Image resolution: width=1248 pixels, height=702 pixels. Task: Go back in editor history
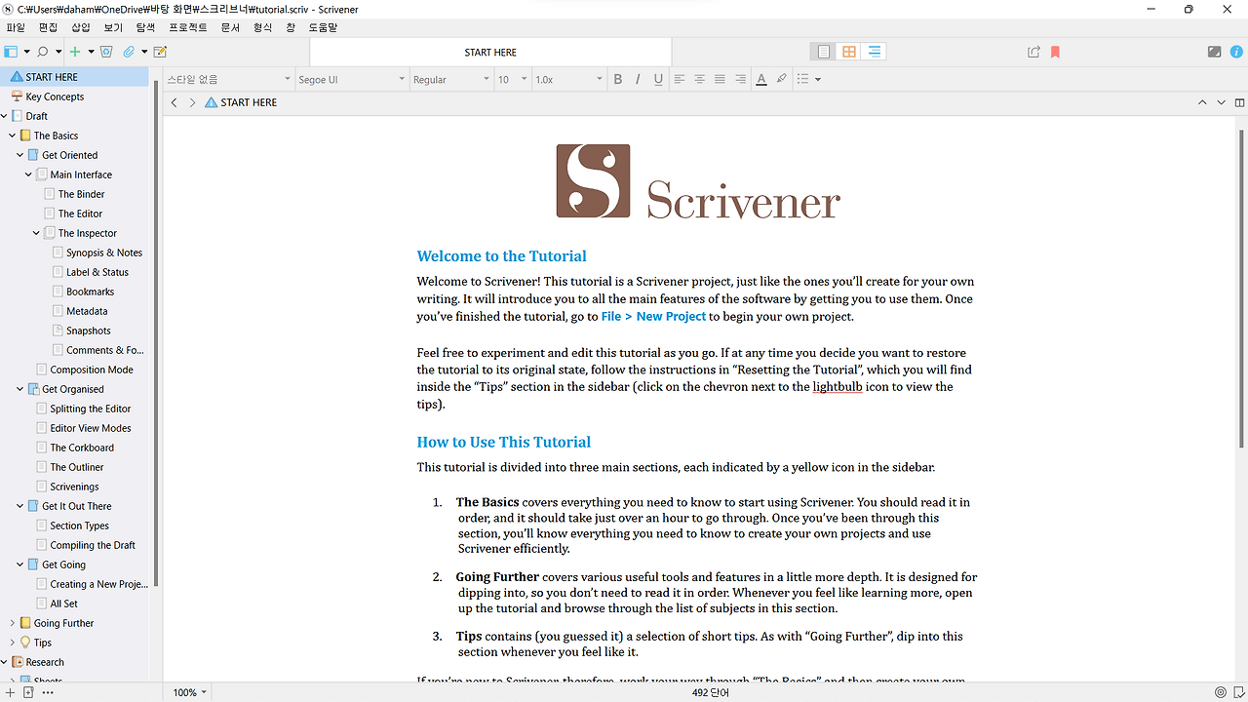(x=174, y=102)
